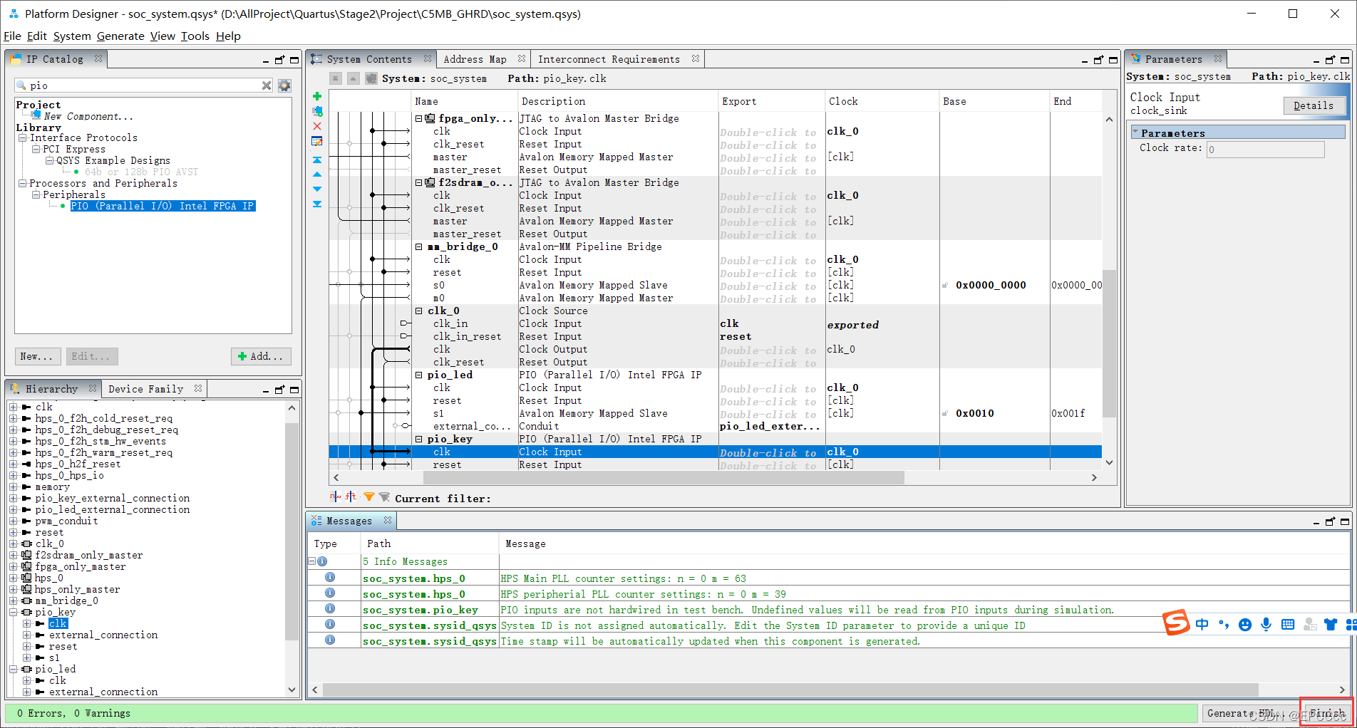The height and width of the screenshot is (728, 1357).
Task: Open the System menu
Action: pos(72,36)
